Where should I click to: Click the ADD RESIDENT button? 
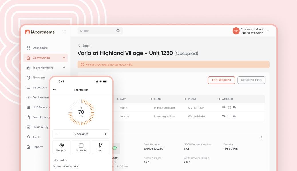coord(221,80)
